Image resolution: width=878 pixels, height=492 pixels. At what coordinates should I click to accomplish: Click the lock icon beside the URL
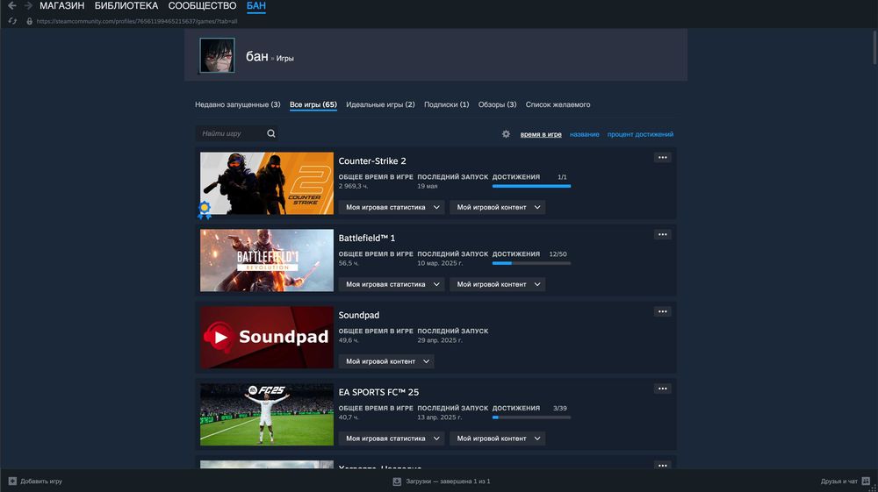pyautogui.click(x=29, y=21)
